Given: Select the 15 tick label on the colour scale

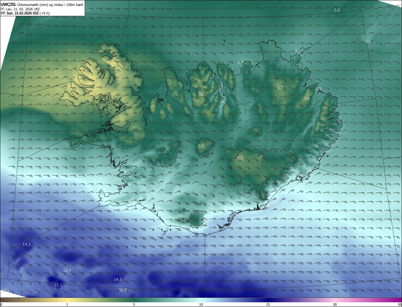Looking at the screenshot, I should pyautogui.click(x=268, y=304).
